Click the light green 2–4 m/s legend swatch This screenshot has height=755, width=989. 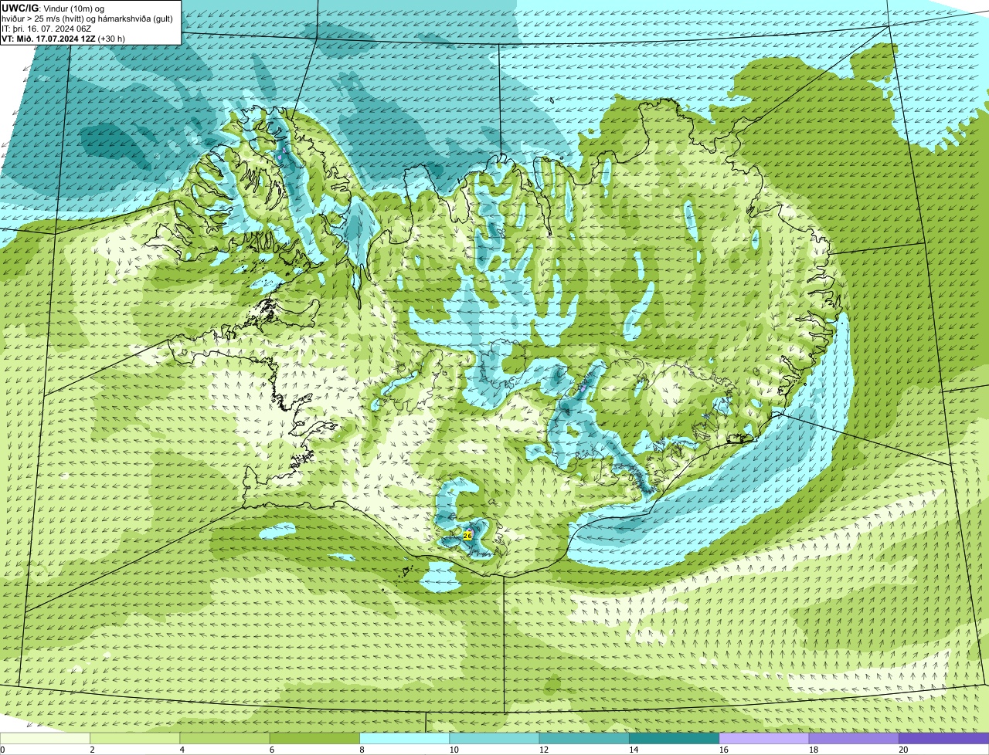point(135,738)
